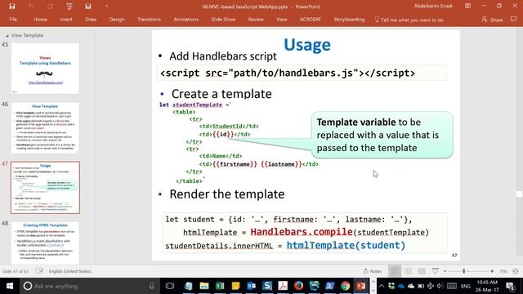Switch to the Insert ribbon tab
This screenshot has height=294, width=523.
coord(66,20)
